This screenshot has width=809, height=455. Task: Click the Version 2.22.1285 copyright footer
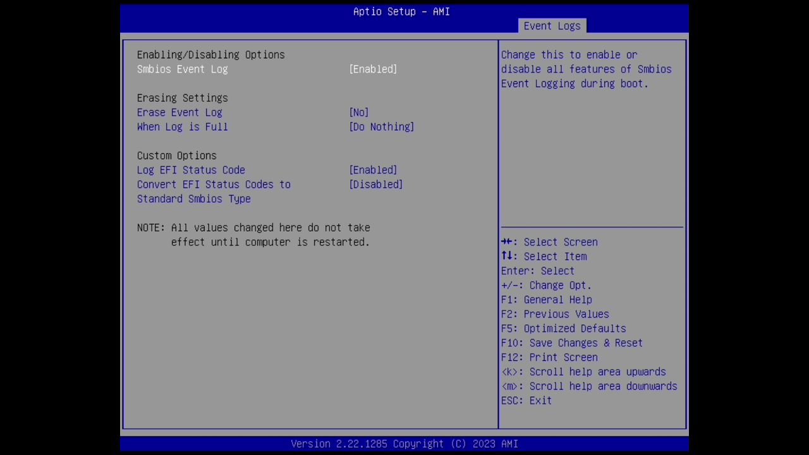pyautogui.click(x=404, y=444)
